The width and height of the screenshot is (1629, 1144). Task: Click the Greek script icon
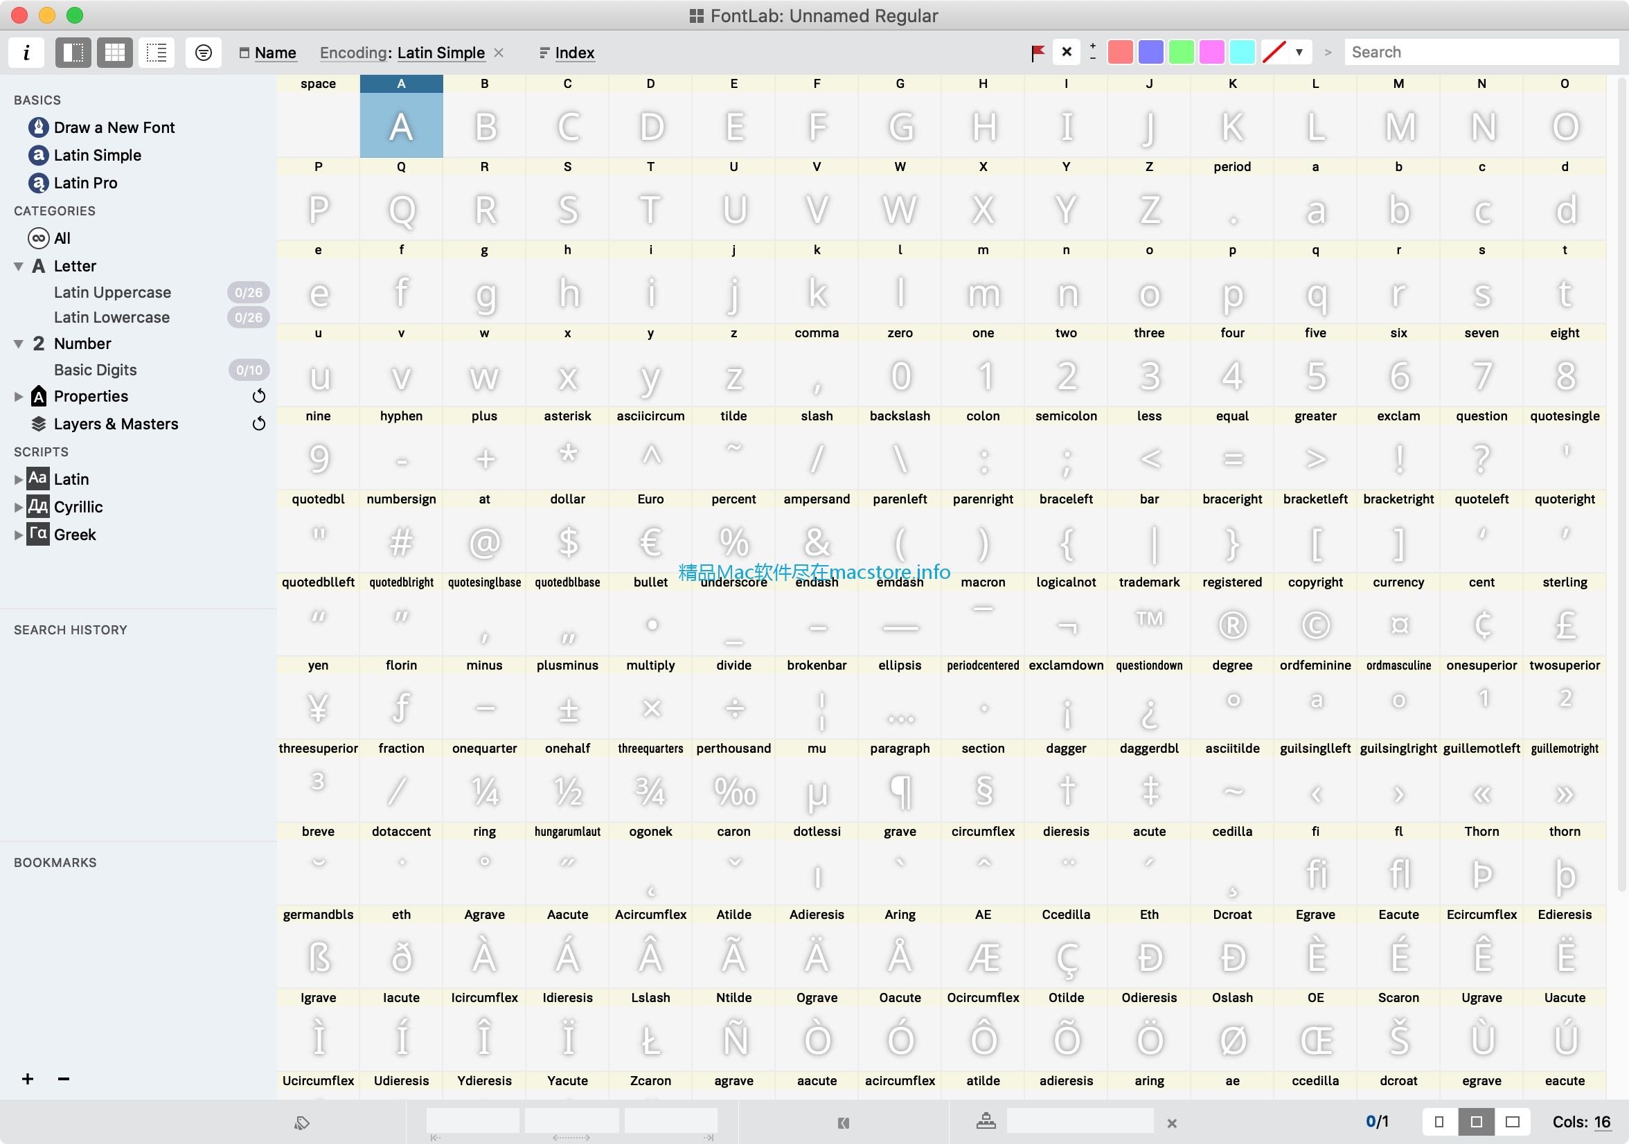click(38, 534)
